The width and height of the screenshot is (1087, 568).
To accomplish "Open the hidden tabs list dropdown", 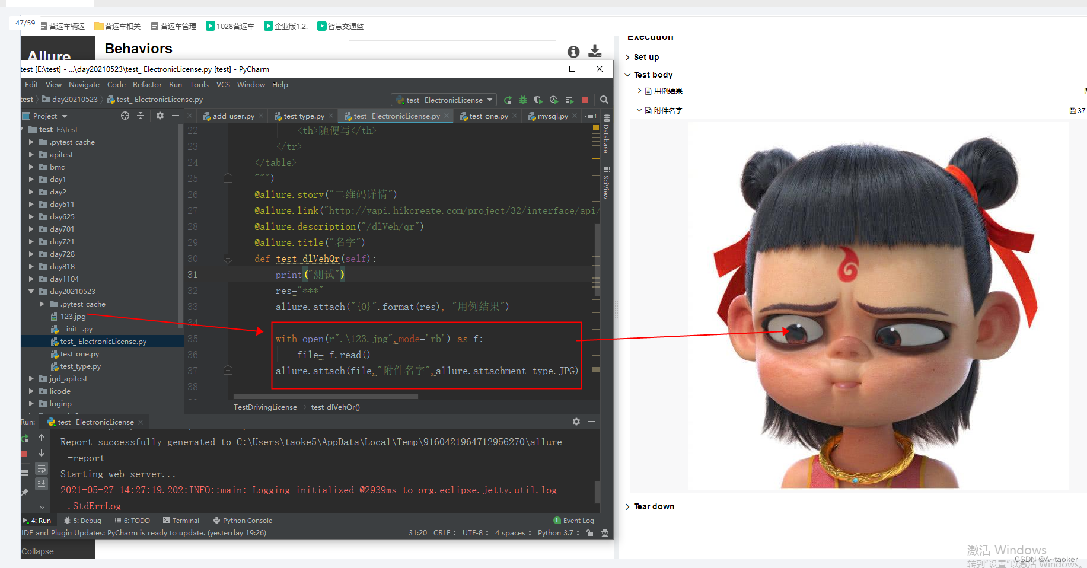I will point(590,116).
